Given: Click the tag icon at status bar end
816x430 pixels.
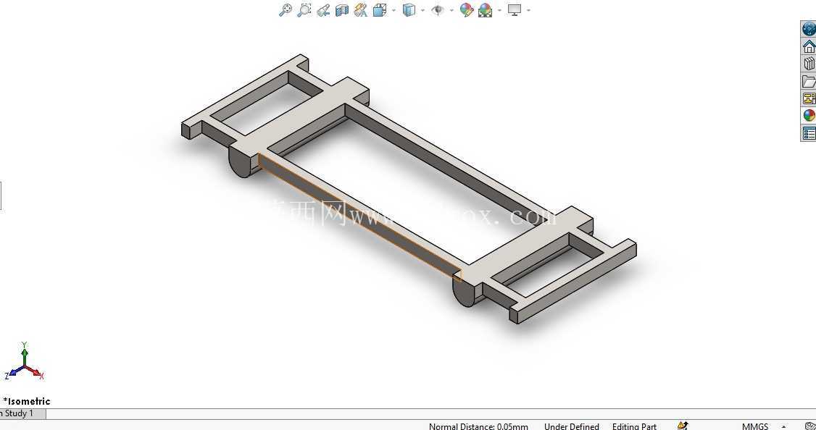Looking at the screenshot, I should point(809,426).
